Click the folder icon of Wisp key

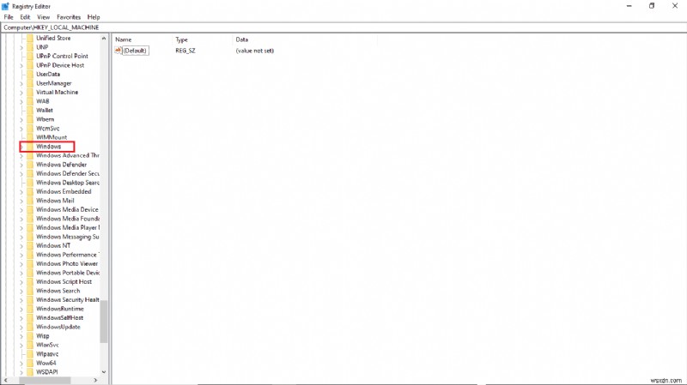[x=30, y=336]
